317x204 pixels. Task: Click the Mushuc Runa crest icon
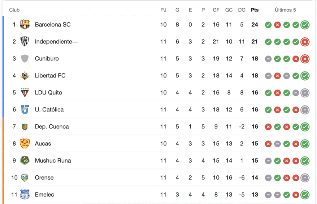tap(25, 160)
